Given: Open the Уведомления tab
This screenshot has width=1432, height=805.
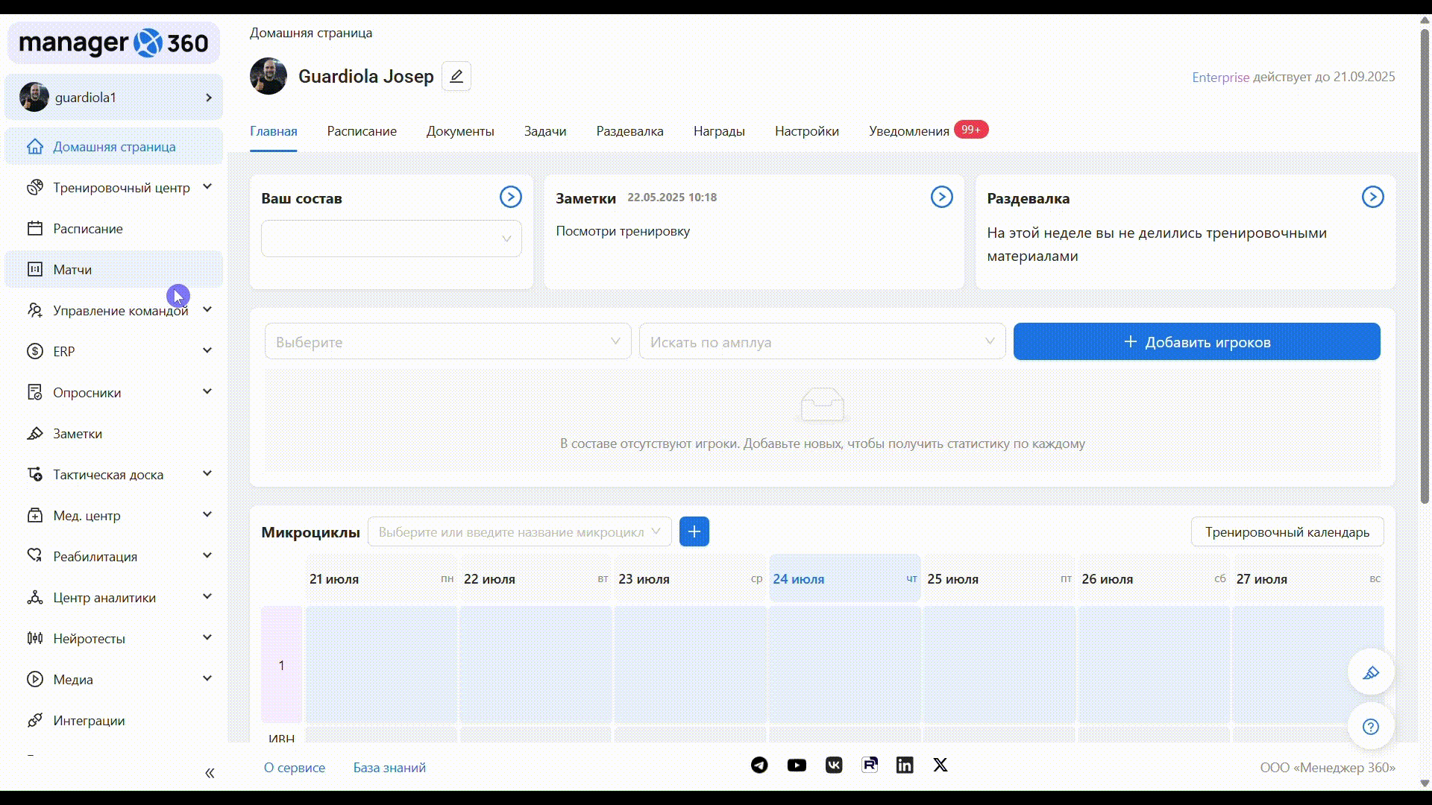Looking at the screenshot, I should pos(909,131).
